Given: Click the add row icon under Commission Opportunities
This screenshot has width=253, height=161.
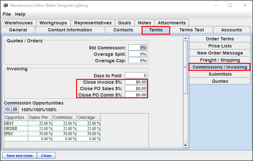Looking at the screenshot, I should click(8, 109).
